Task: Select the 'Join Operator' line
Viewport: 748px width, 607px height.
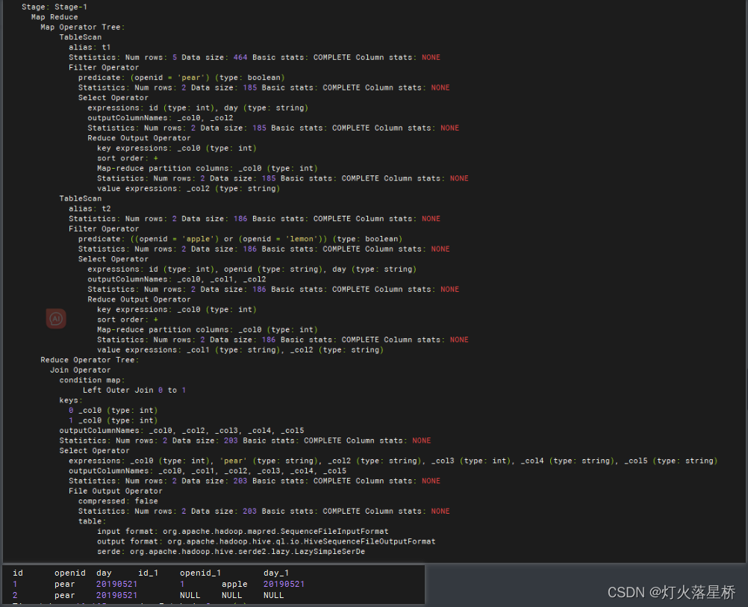Action: (x=80, y=370)
